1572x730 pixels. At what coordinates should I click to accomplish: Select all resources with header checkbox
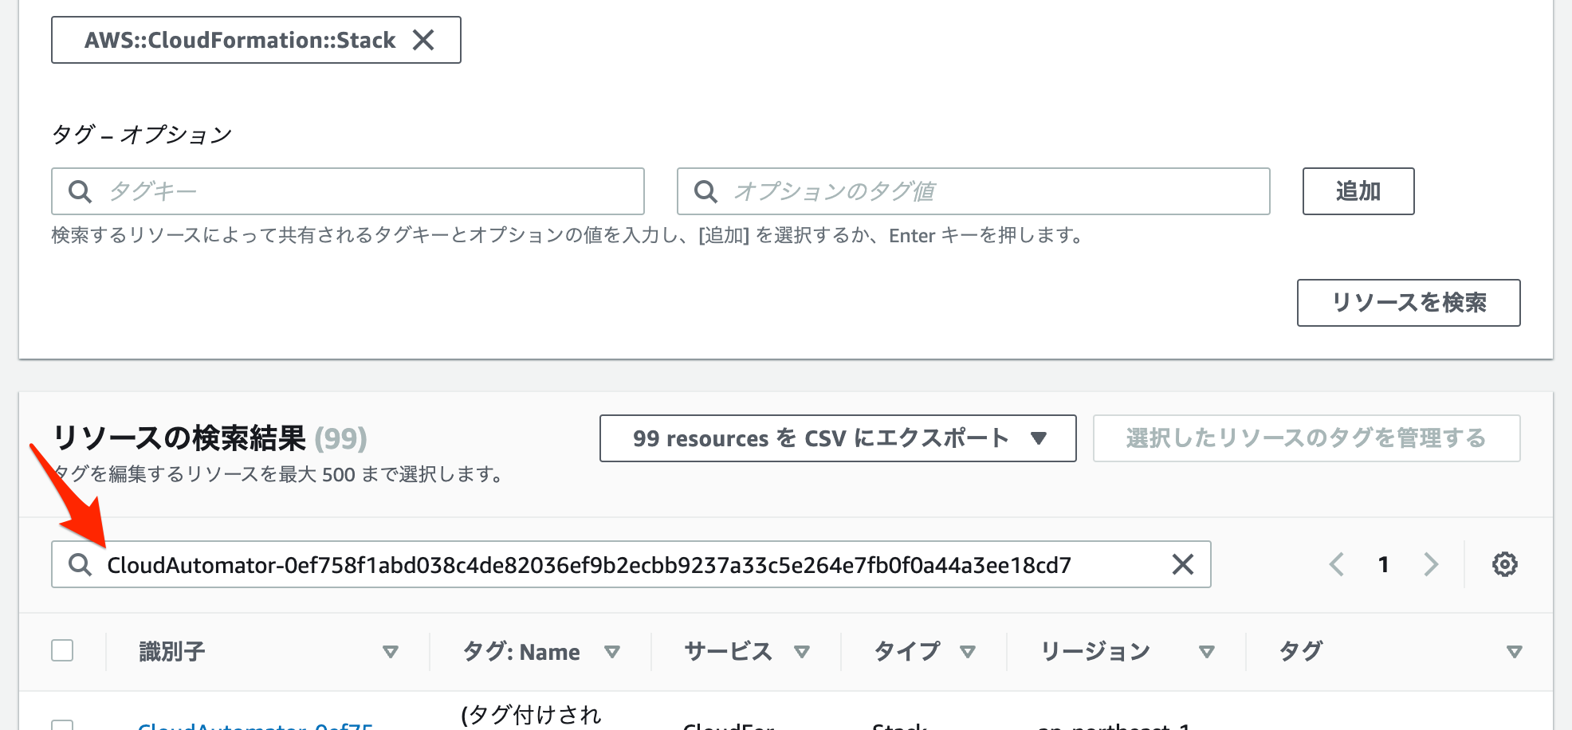62,650
